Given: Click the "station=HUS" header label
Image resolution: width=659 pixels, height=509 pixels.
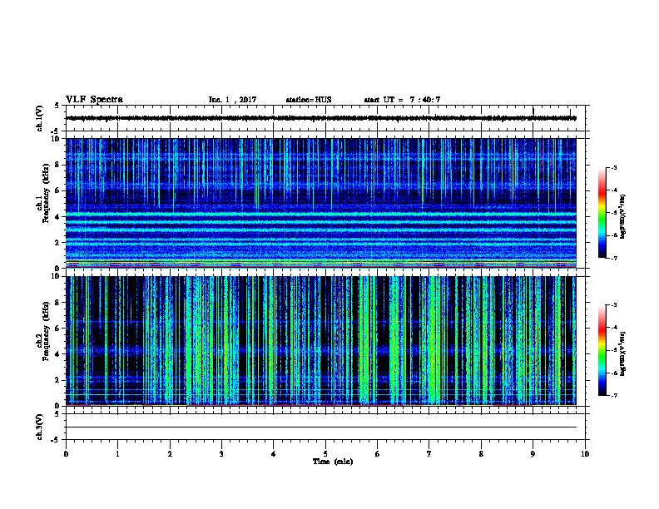Looking at the screenshot, I should (309, 100).
